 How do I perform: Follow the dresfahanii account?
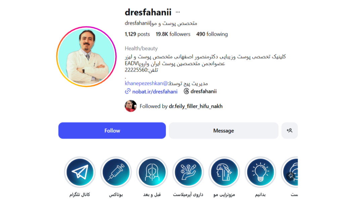112,131
